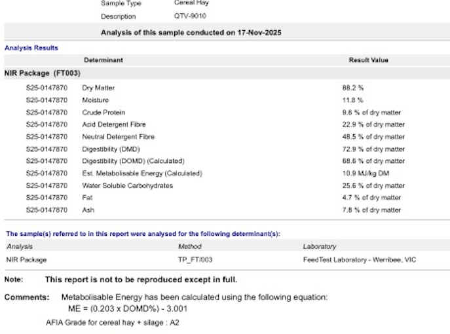Select the Crude Protein result value
Image resolution: width=450 pixels, height=334 pixels.
click(x=371, y=113)
